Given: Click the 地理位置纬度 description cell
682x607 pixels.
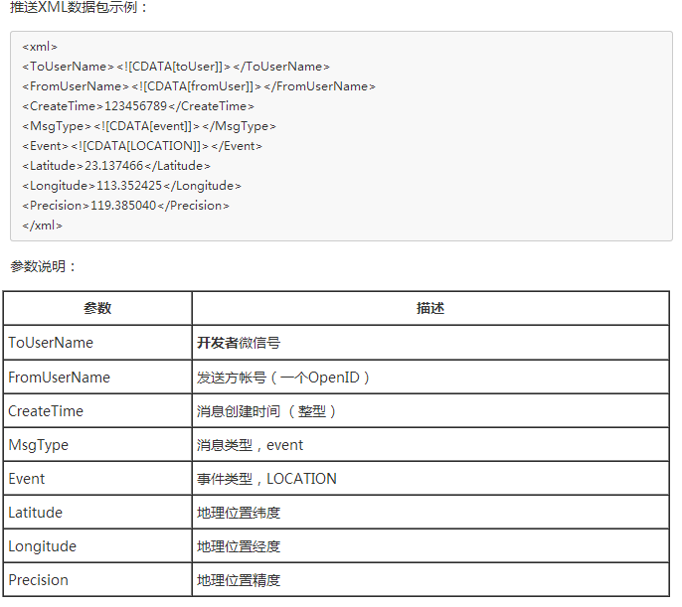Looking at the screenshot, I should 239,513.
